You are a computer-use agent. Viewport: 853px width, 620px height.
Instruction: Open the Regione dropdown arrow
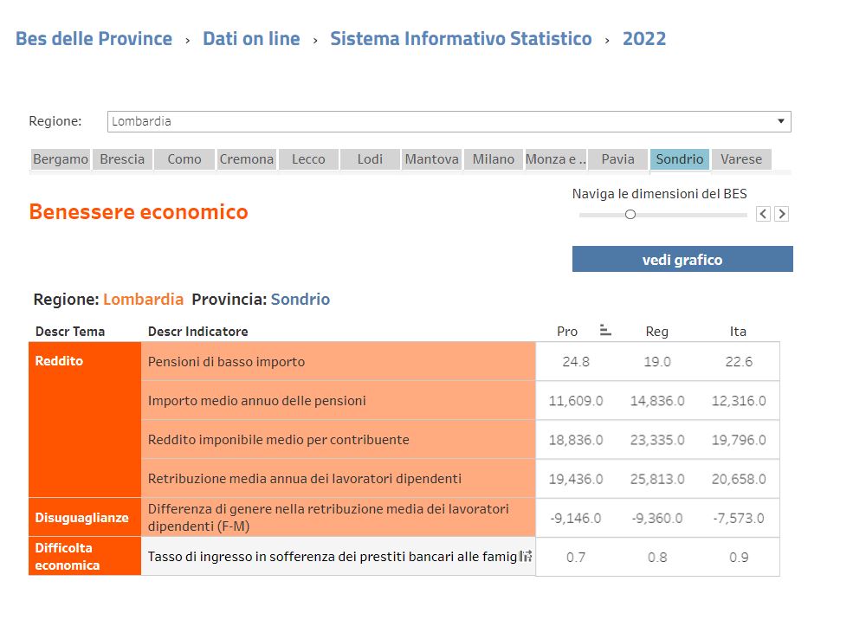(x=780, y=121)
